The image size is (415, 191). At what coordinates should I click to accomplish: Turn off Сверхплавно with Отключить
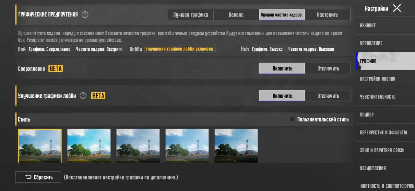point(328,68)
